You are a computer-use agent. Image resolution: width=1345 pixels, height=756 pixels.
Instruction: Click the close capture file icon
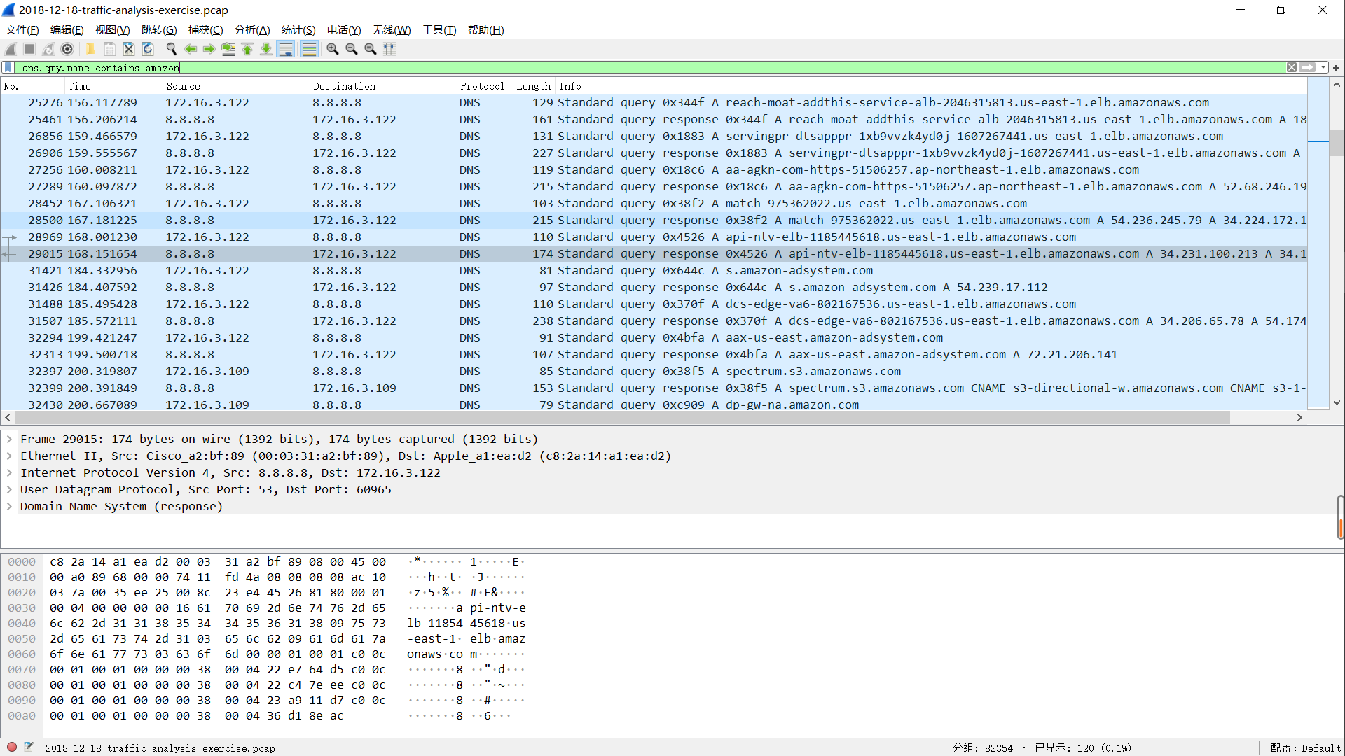(129, 49)
